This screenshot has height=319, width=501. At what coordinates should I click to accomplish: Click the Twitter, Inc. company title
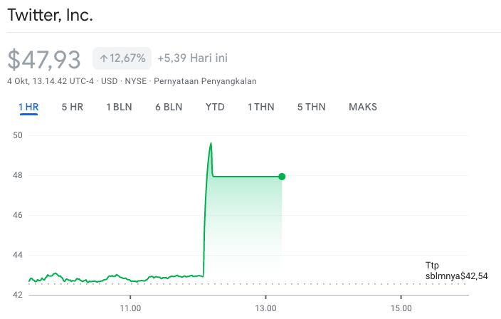50,15
